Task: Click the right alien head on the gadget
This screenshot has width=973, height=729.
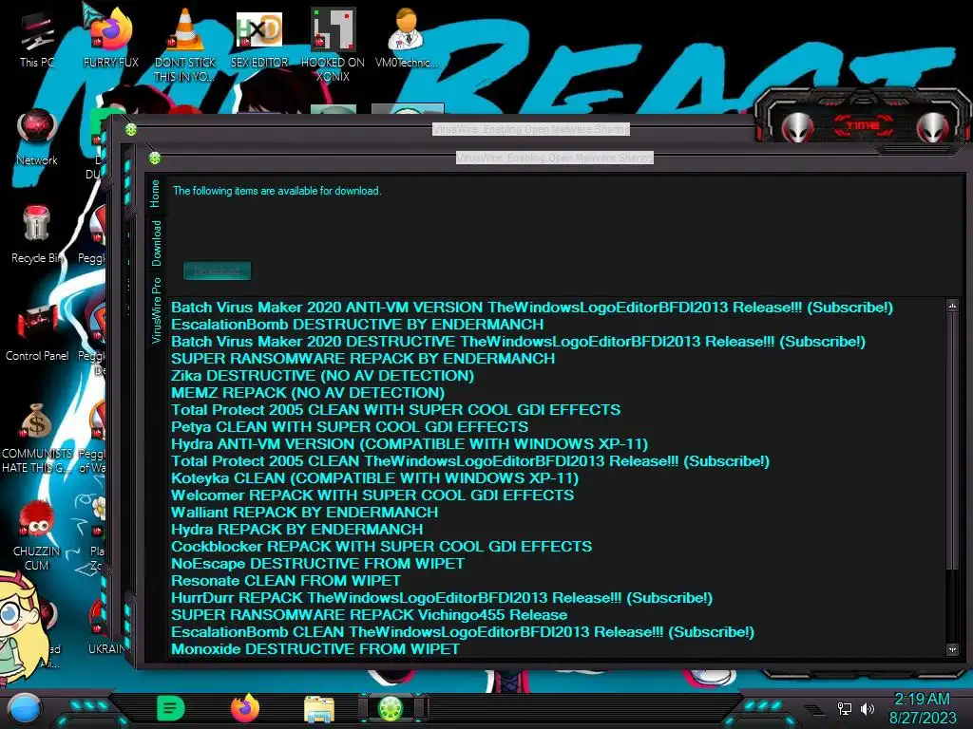Action: [x=933, y=126]
